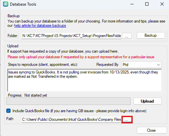The image size is (169, 136).
Task: Click the 'Requested By' label
Action: point(107,65)
